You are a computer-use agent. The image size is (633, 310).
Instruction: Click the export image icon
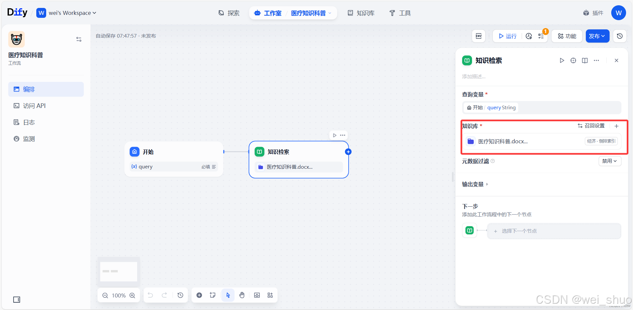(x=257, y=295)
